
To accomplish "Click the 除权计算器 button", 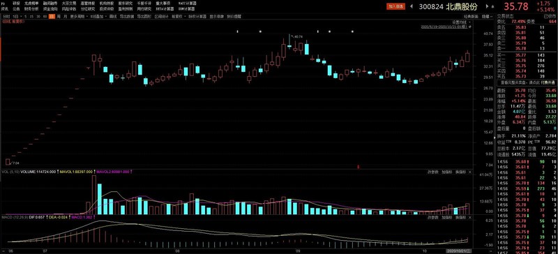I will 197,16.
